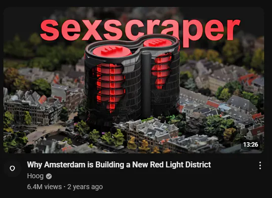Click the left red rooftop disc on the tower
272x198 pixels.
(112, 51)
